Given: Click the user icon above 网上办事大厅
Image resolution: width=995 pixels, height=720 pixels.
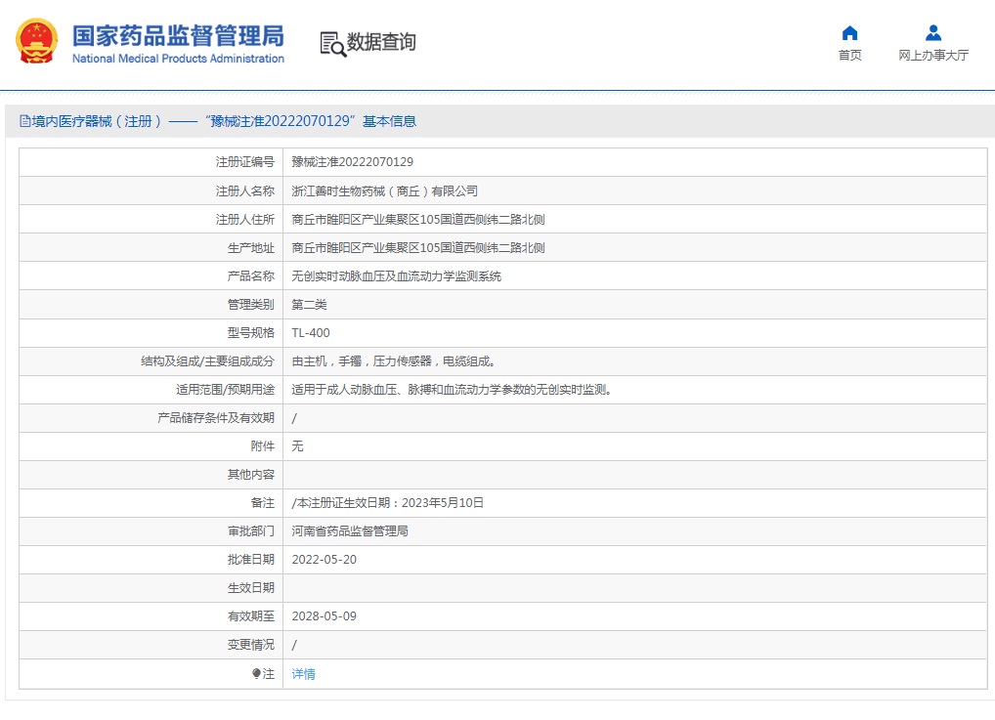Looking at the screenshot, I should point(933,32).
